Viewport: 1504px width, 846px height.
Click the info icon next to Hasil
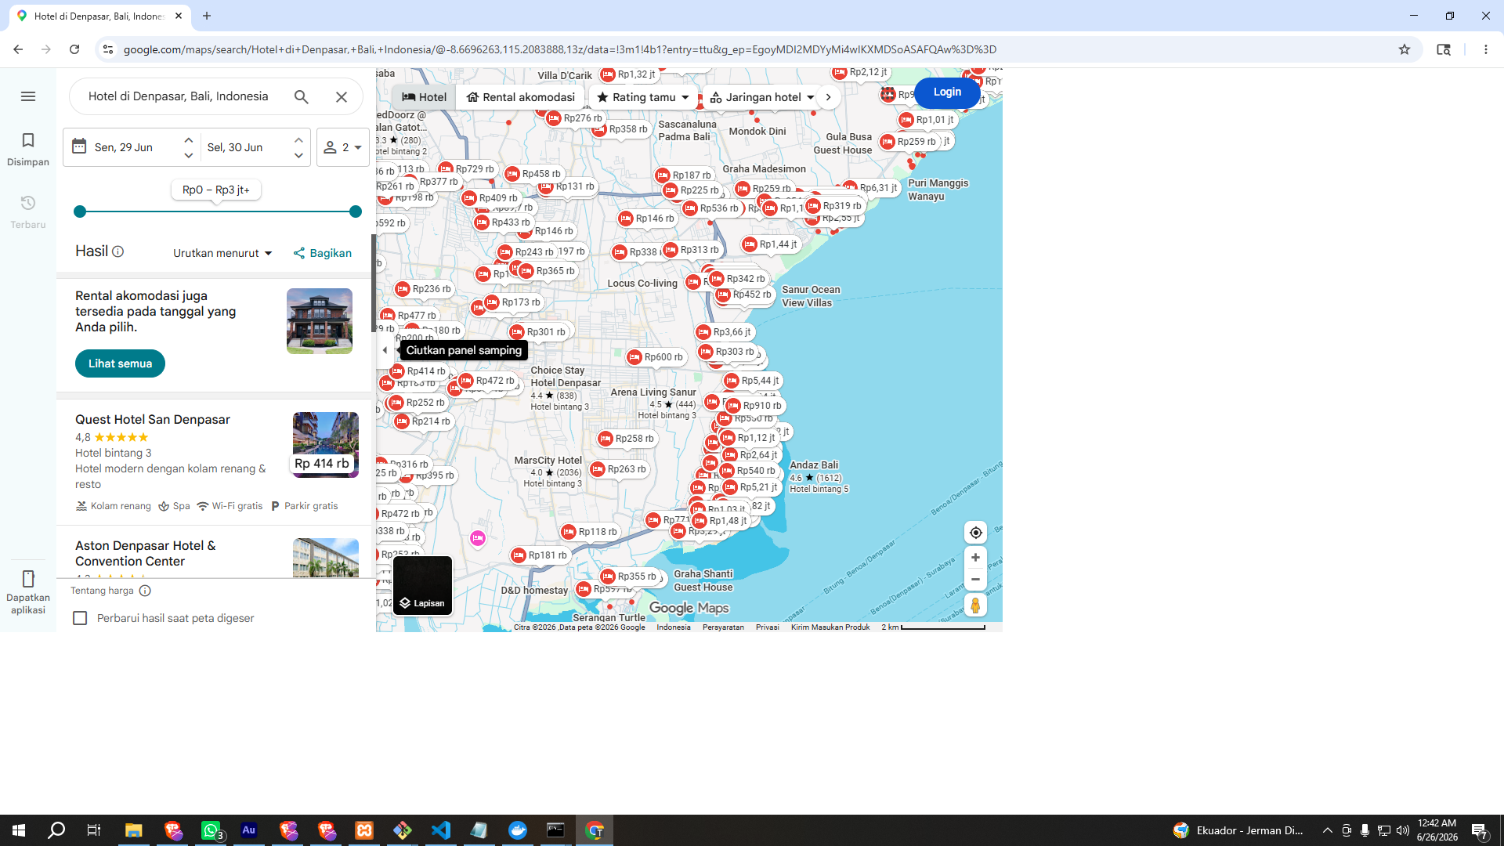(x=118, y=251)
